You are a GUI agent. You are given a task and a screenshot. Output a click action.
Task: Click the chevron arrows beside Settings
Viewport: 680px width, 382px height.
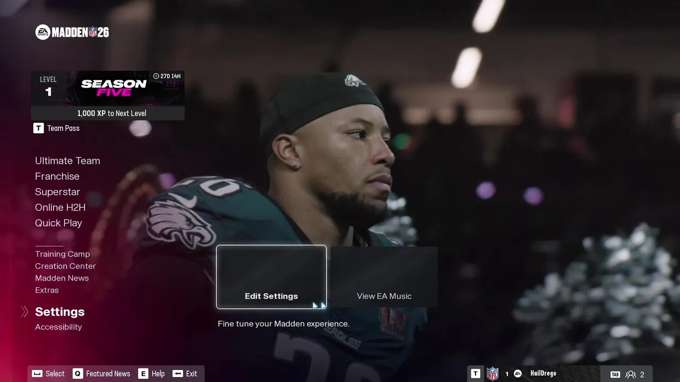[x=24, y=312]
